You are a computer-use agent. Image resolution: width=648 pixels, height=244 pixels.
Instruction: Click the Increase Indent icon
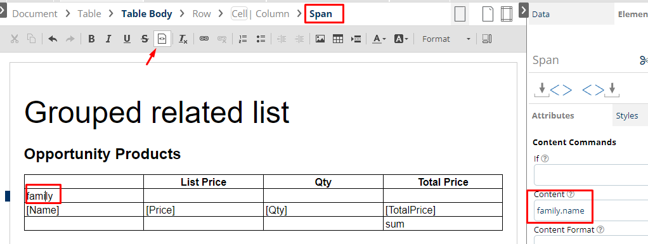[x=300, y=39]
